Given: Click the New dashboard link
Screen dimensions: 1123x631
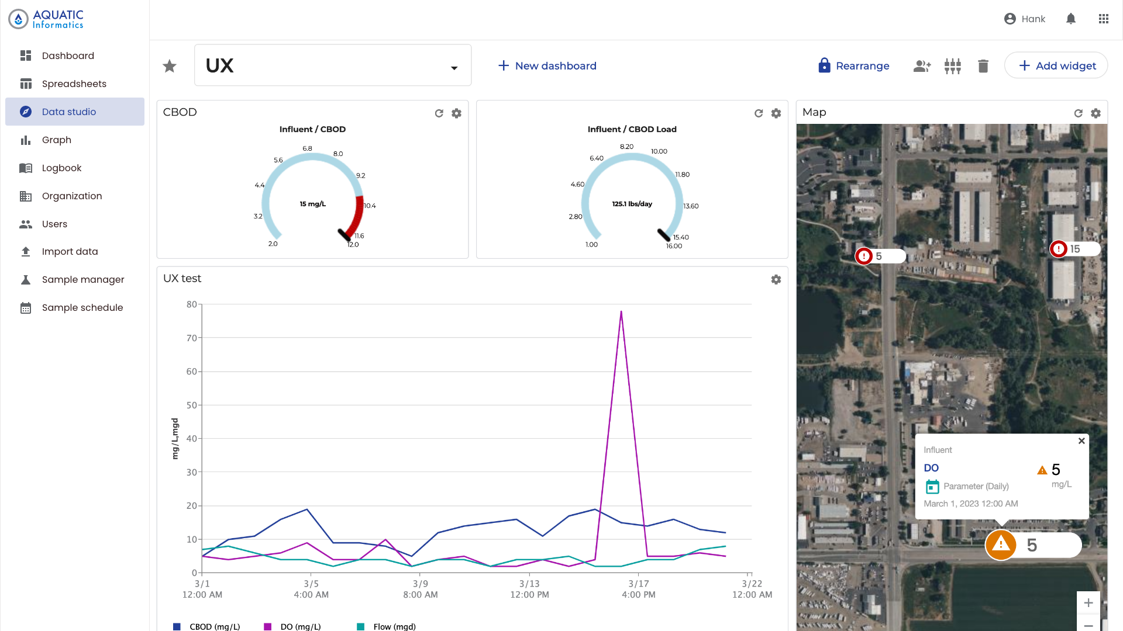Looking at the screenshot, I should tap(547, 66).
